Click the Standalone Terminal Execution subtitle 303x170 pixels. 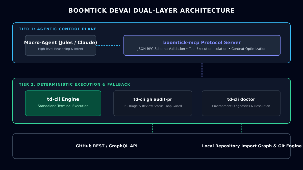[x=63, y=106]
